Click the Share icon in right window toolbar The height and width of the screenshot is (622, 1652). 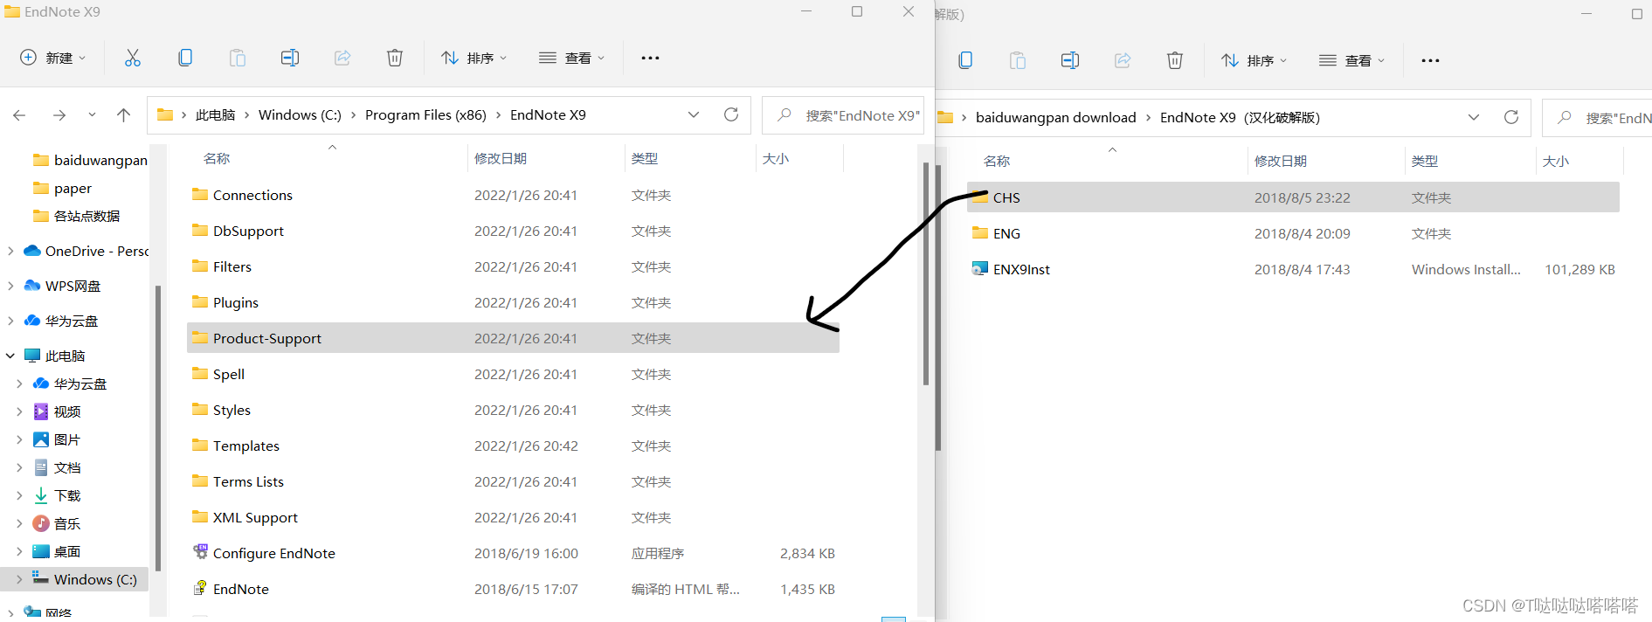point(1123,60)
